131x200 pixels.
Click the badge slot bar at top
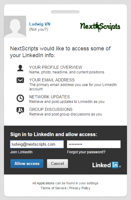click(x=65, y=12)
